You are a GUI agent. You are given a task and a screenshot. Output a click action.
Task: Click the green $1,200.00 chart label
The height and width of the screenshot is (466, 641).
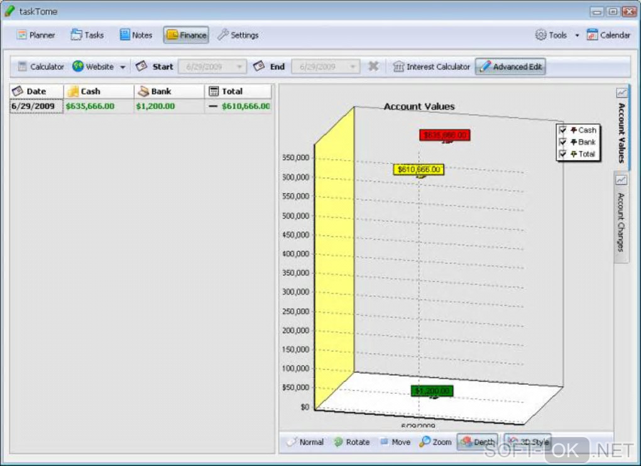[432, 391]
